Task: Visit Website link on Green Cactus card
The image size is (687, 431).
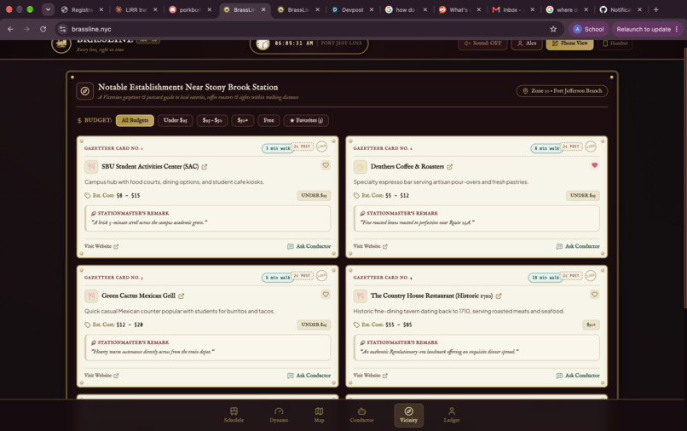Action: click(101, 376)
